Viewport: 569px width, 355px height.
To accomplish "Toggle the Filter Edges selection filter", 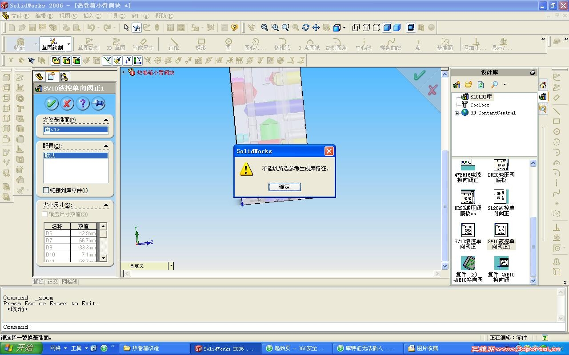I will [66, 60].
